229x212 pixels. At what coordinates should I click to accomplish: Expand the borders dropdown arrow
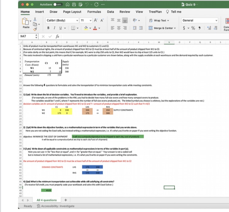78,28
